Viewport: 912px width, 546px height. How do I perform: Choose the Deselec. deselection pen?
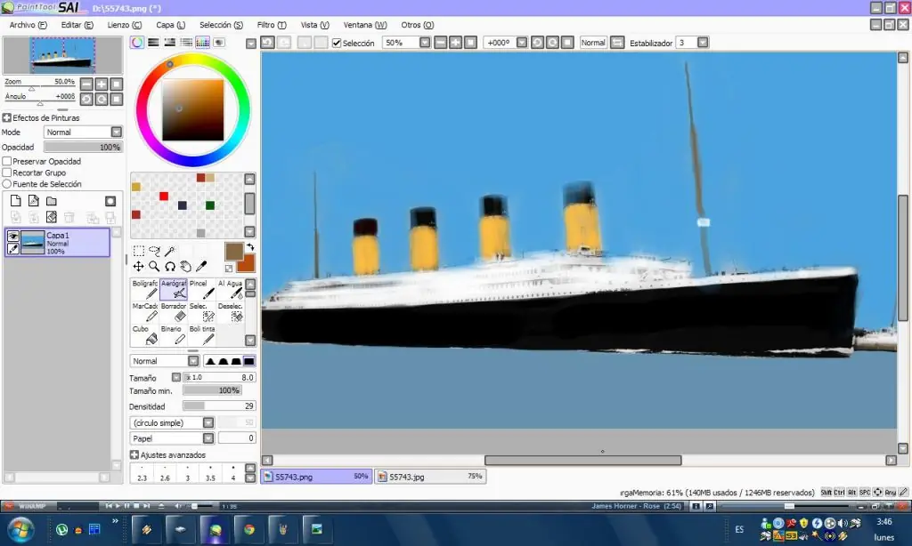click(231, 312)
